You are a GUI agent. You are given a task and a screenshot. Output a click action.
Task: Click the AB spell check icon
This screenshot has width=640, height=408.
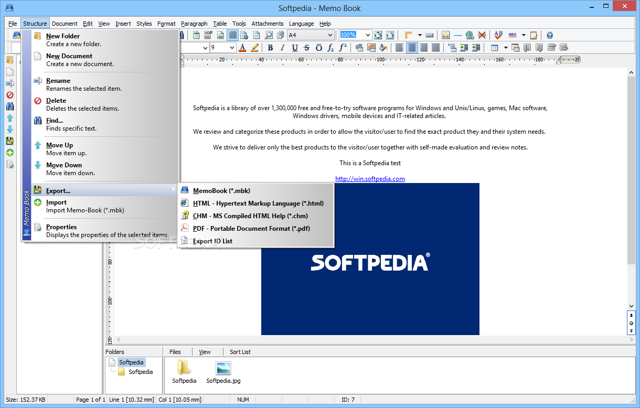[498, 35]
